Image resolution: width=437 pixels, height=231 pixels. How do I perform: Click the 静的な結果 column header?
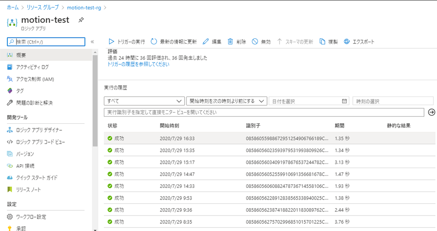pyautogui.click(x=399, y=126)
